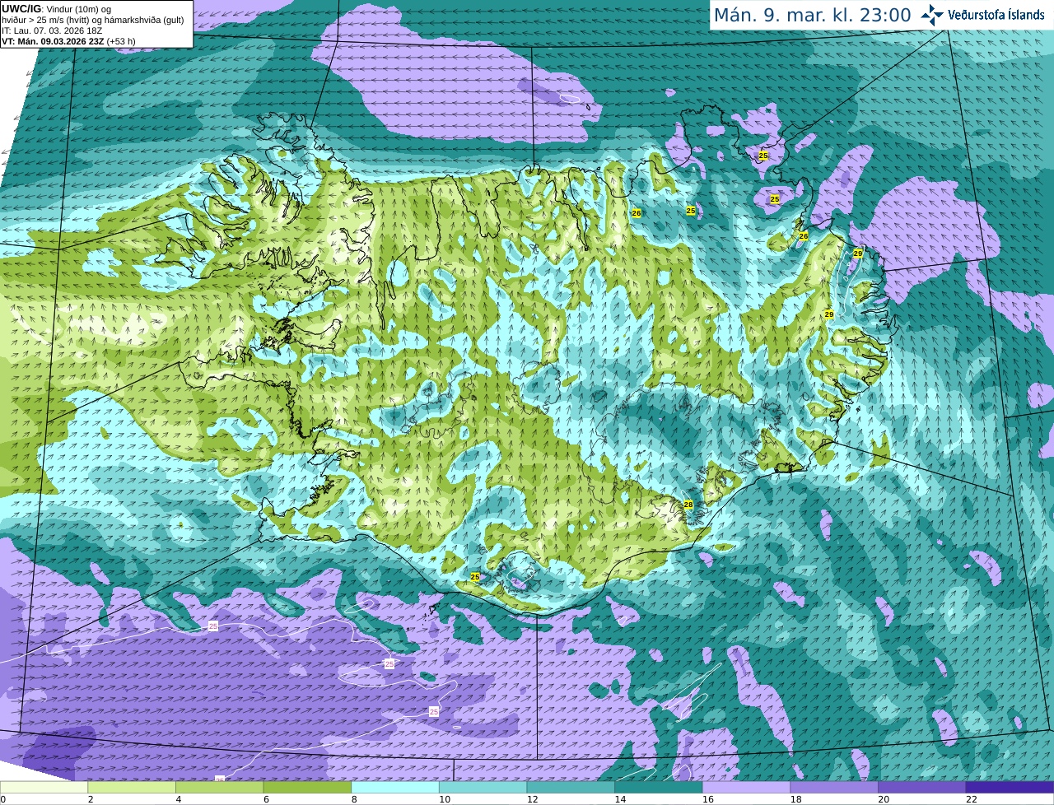Pick the palest 0–2 m/s legend swatch
1054x805 pixels.
[44, 787]
